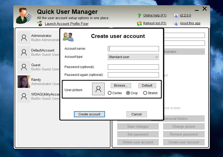
Task: Open the Online help (F1) link
Action: tap(155, 15)
